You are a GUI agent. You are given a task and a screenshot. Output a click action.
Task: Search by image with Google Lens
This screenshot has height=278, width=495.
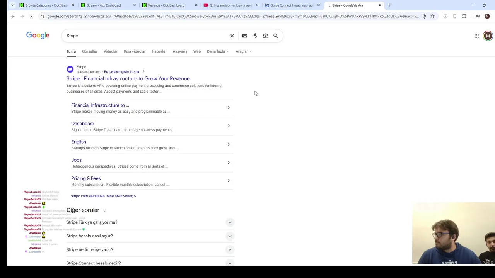click(x=265, y=36)
